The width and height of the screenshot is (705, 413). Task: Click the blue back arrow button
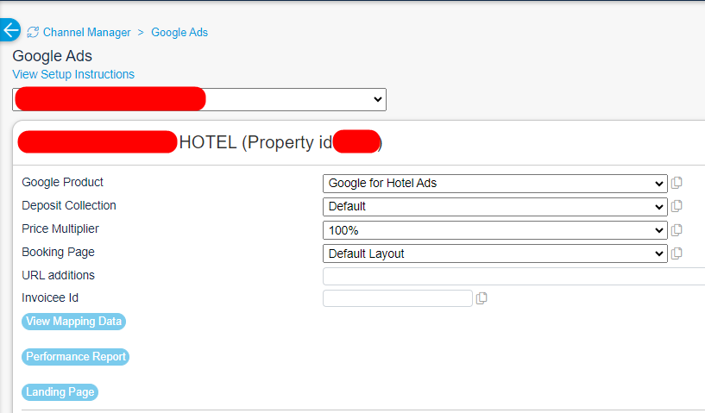coord(9,30)
